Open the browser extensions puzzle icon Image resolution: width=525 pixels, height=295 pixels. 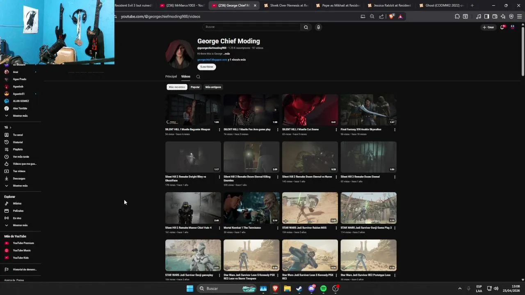pos(457,16)
